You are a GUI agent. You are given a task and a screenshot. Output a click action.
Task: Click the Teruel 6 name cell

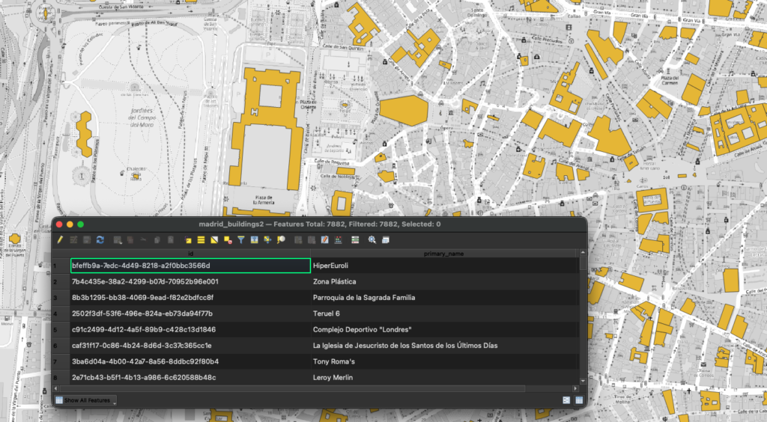[444, 314]
